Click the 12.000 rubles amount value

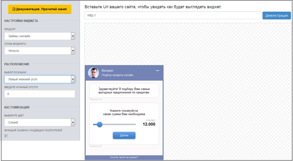[x=149, y=124]
